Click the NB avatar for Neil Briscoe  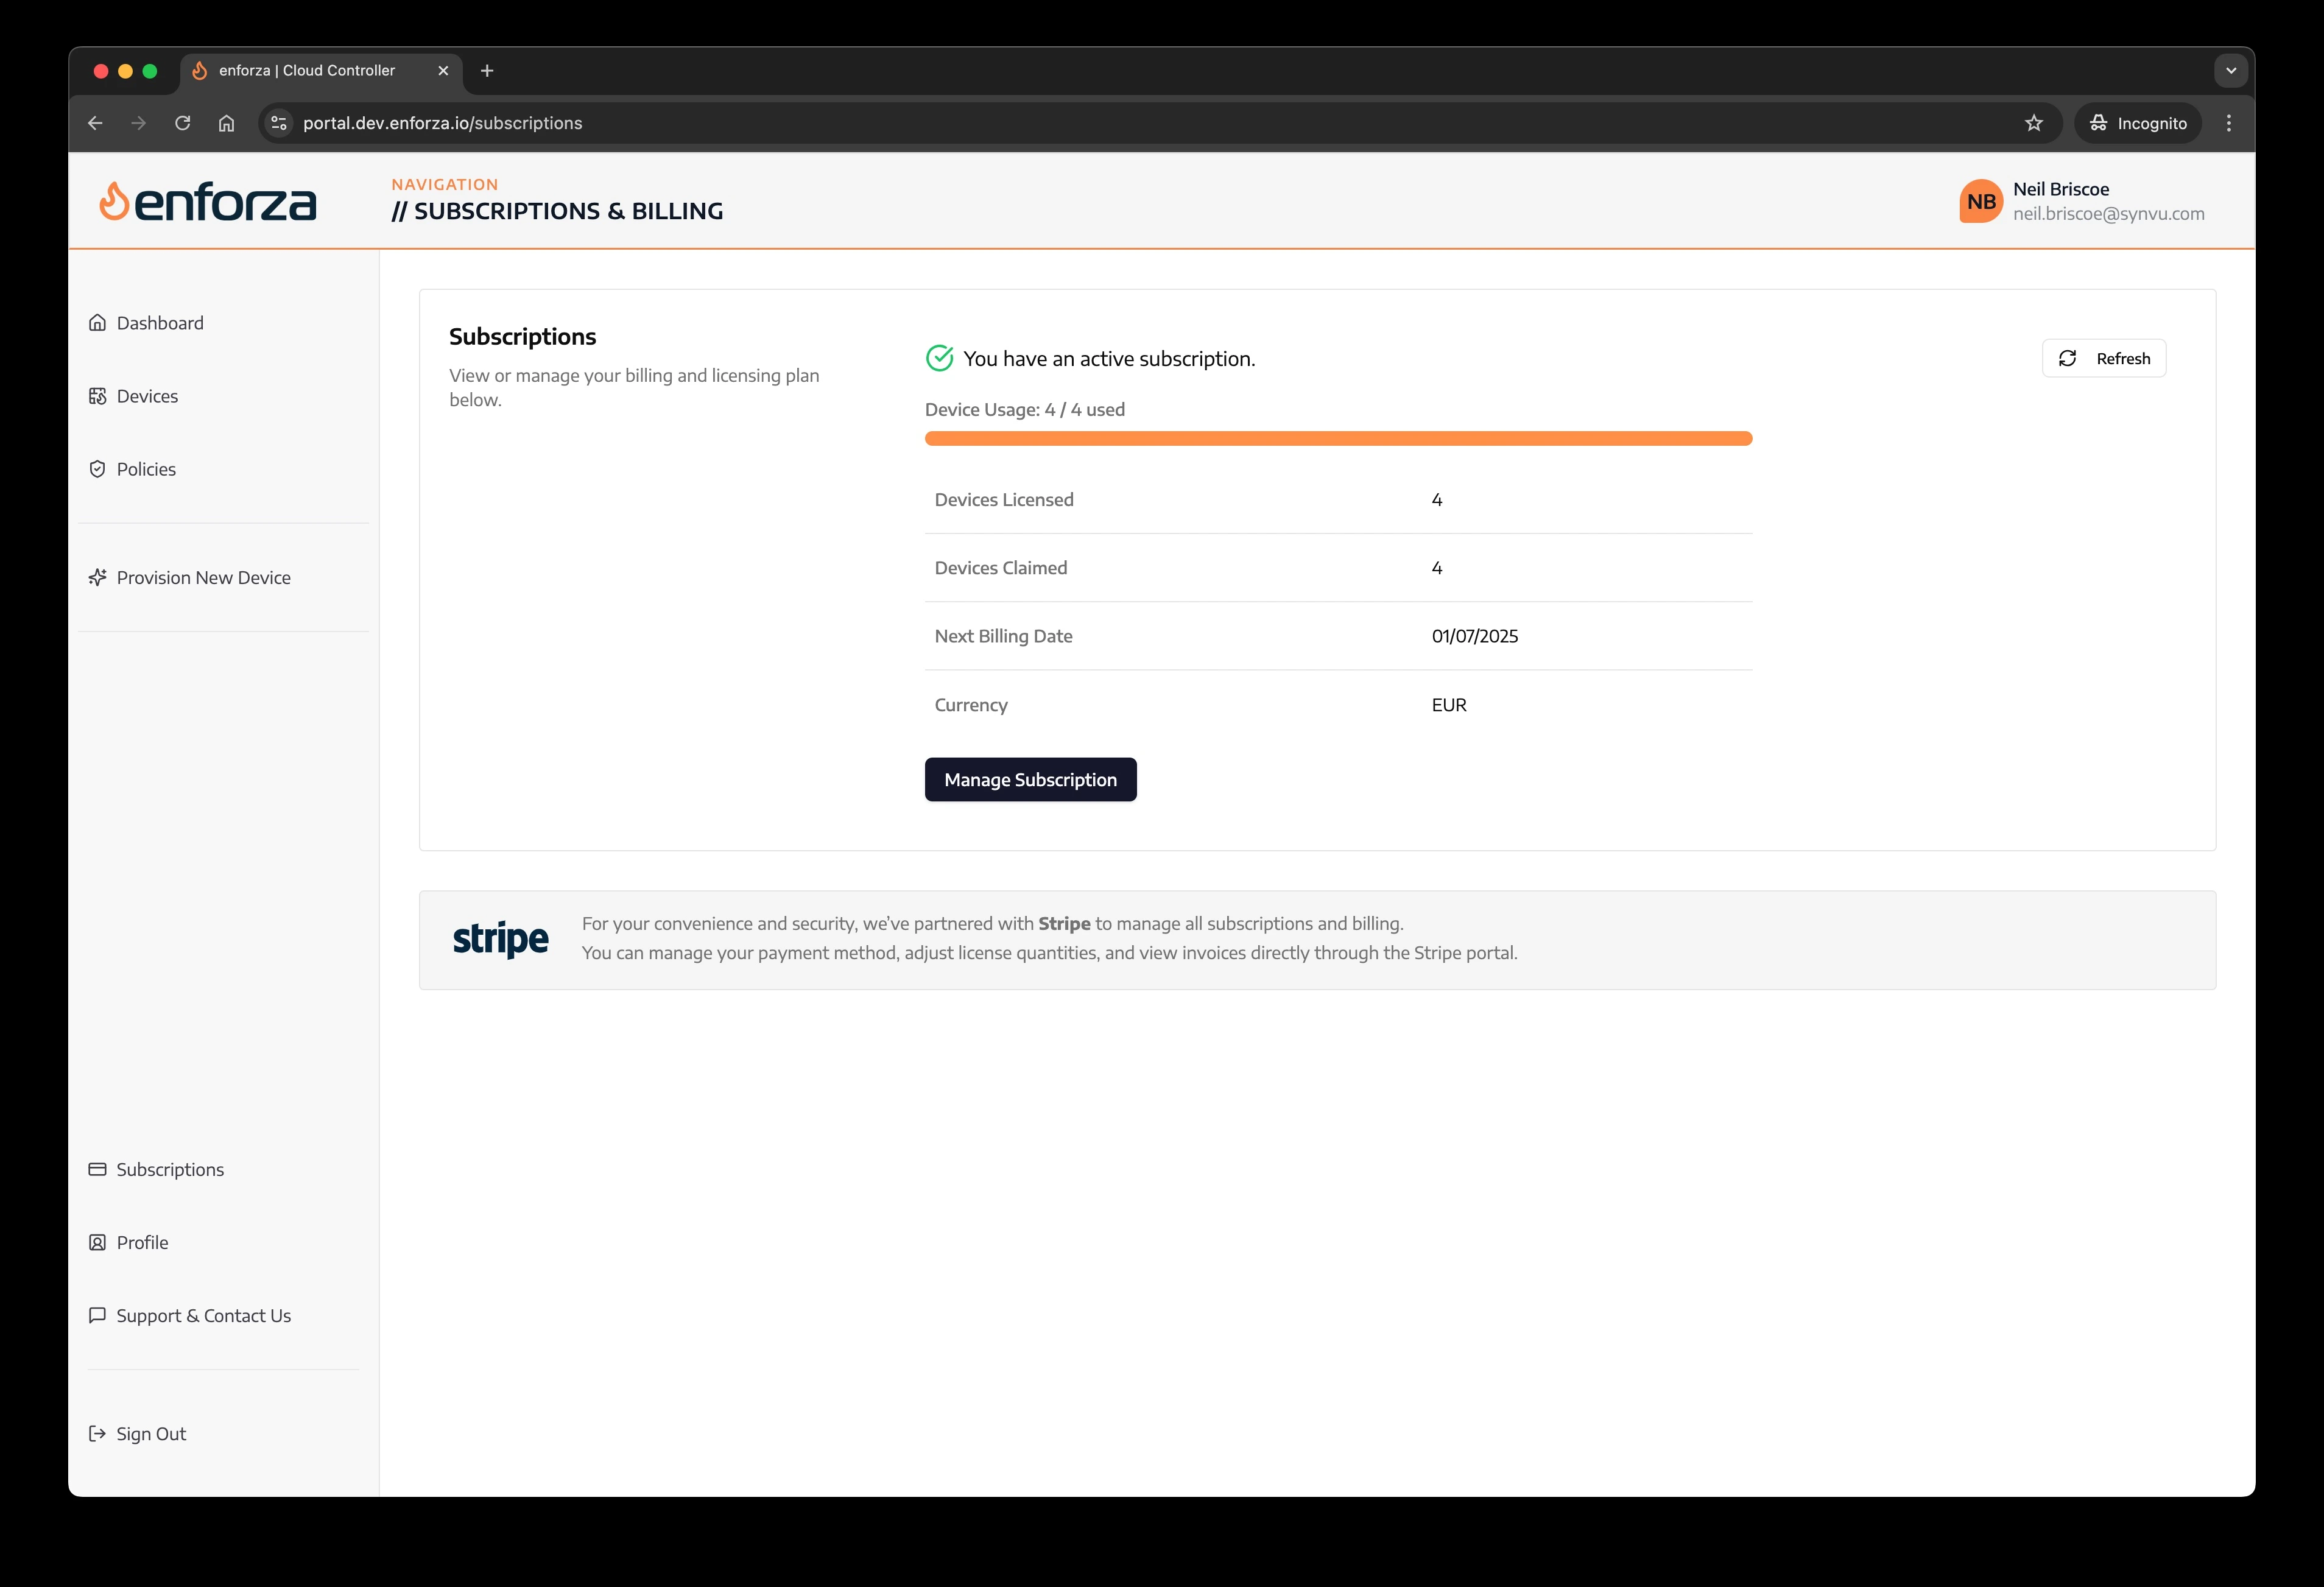tap(1981, 201)
